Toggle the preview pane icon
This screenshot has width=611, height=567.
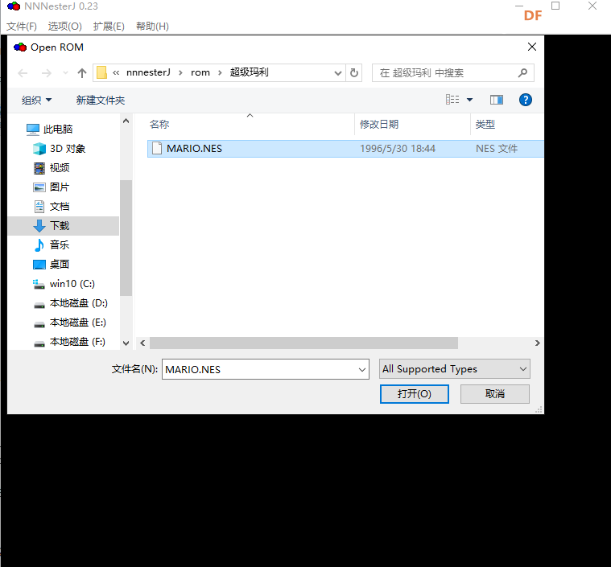coord(496,100)
